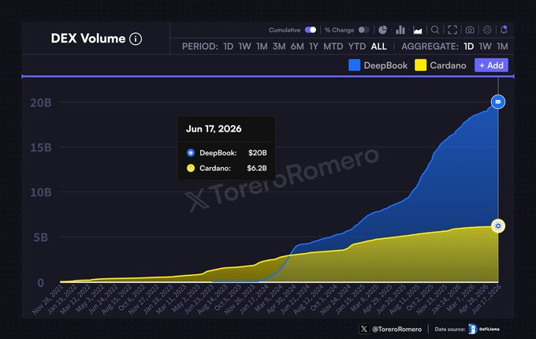Image resolution: width=536 pixels, height=339 pixels.
Task: Set period to 1Y
Action: [314, 47]
